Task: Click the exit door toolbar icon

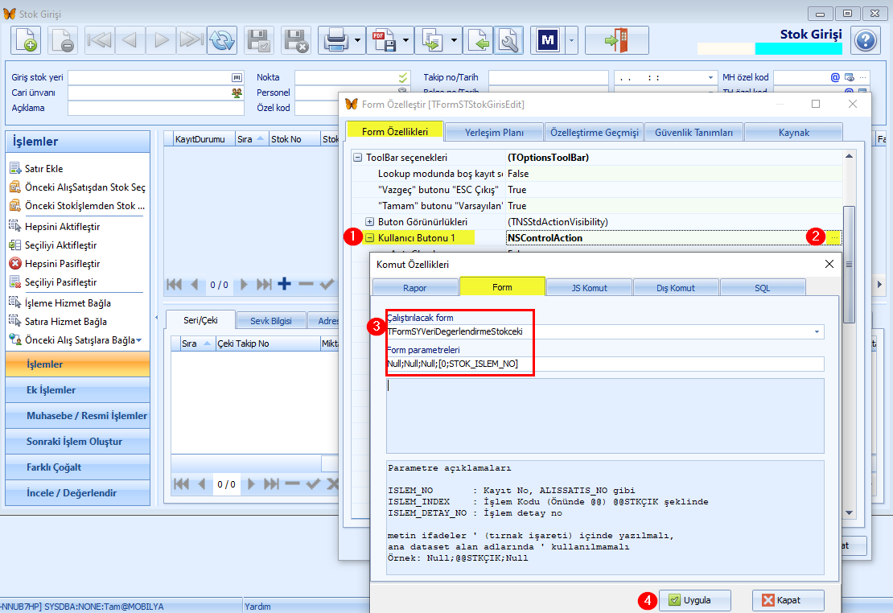Action: click(x=617, y=40)
